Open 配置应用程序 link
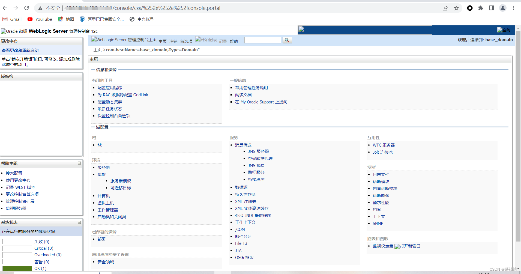 point(110,88)
